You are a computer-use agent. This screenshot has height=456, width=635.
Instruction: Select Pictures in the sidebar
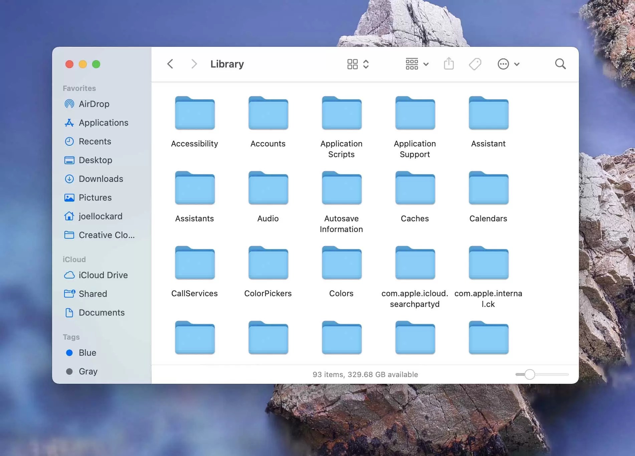click(x=95, y=198)
